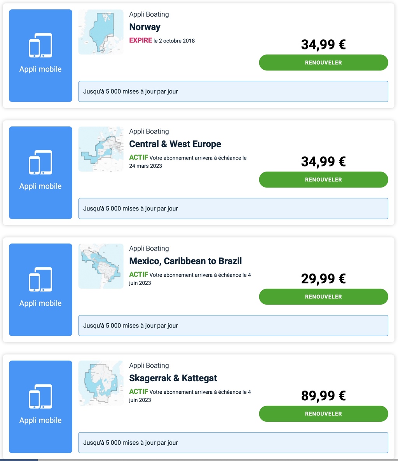The height and width of the screenshot is (461, 398).
Task: Click Norway's daily updates info box
Action: click(x=233, y=91)
